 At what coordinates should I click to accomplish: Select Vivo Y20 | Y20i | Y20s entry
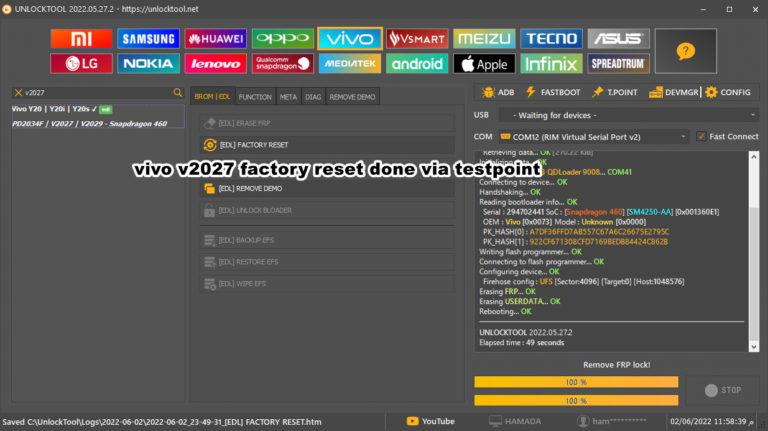click(x=98, y=116)
